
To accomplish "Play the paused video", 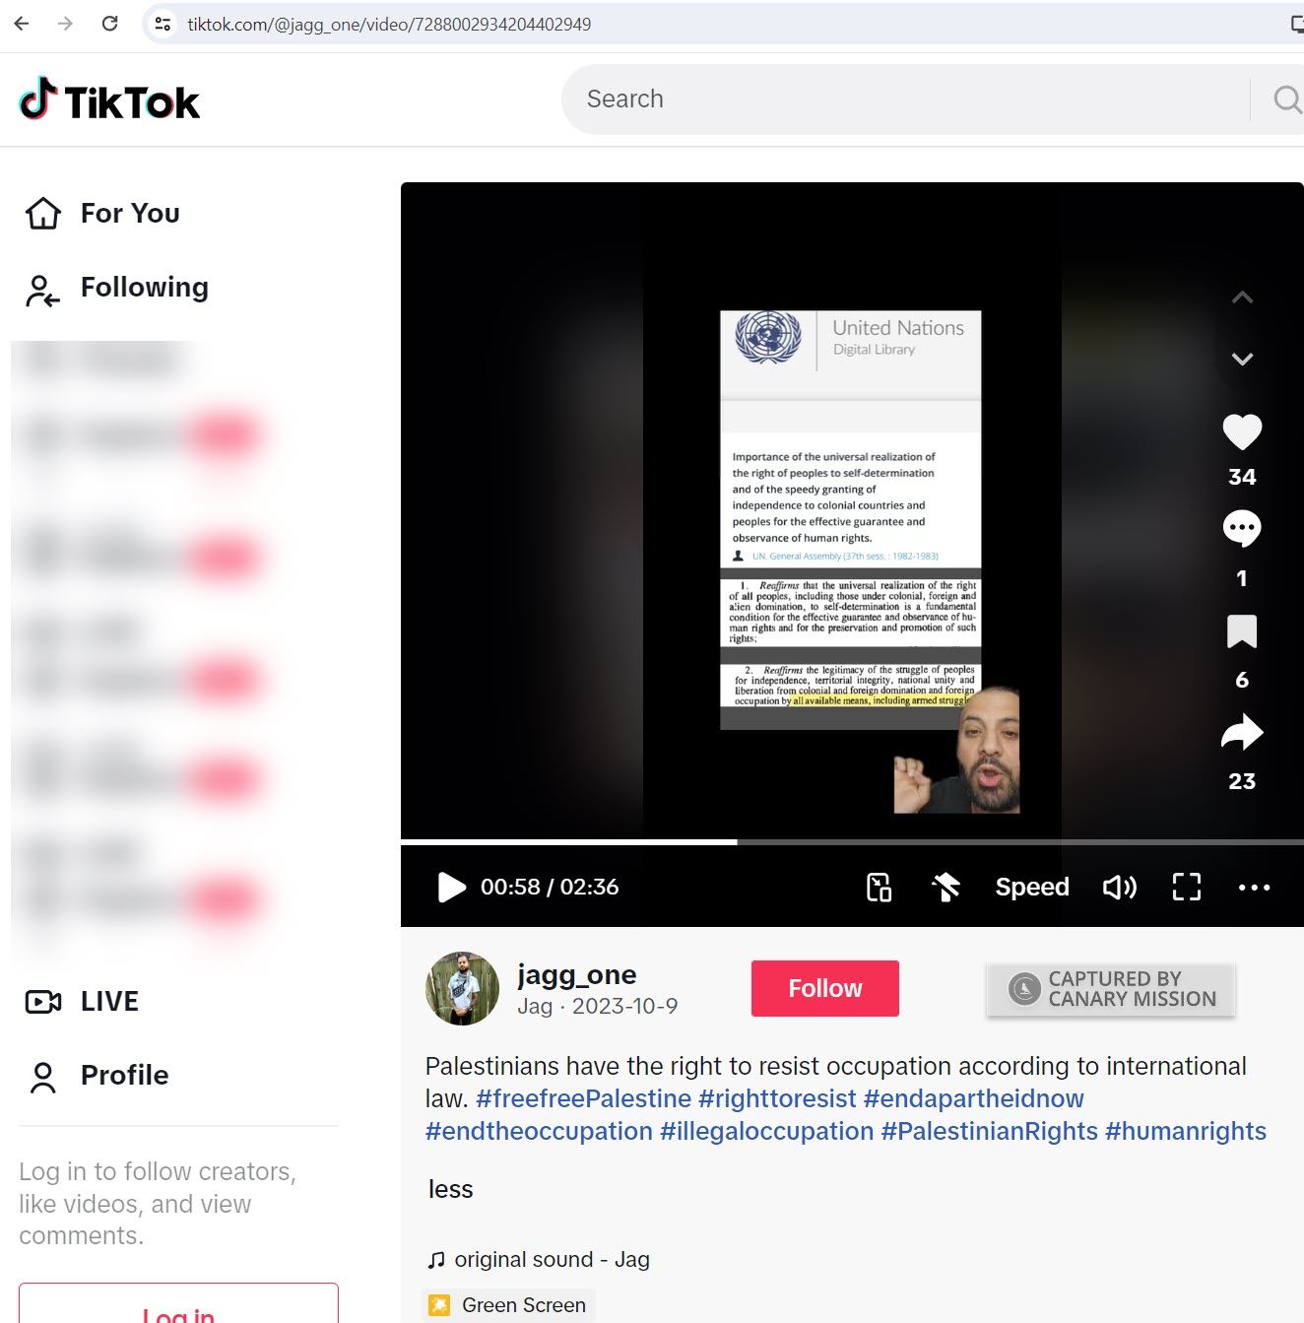I will pyautogui.click(x=451, y=887).
